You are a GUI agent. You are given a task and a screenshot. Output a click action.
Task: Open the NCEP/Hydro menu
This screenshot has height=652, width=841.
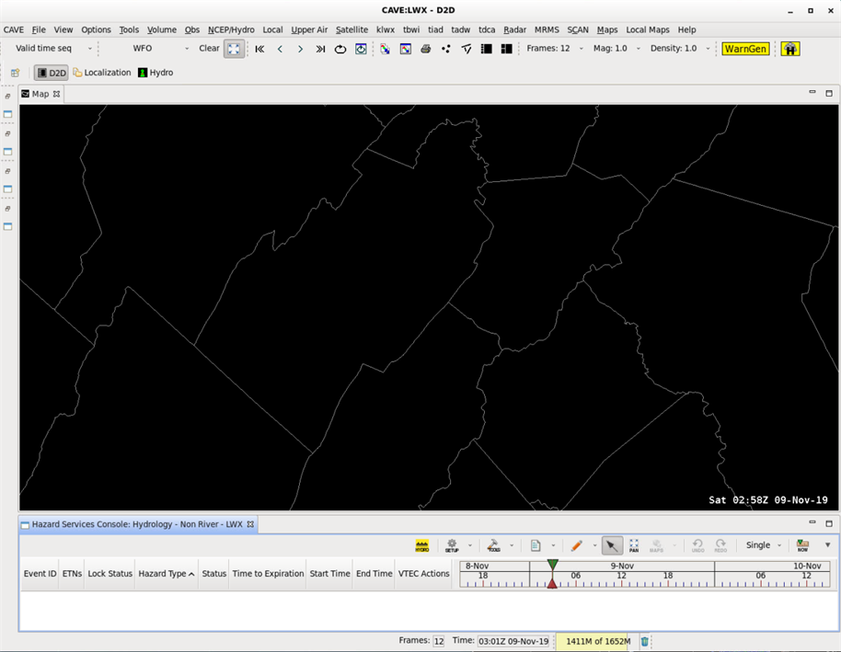click(x=231, y=29)
